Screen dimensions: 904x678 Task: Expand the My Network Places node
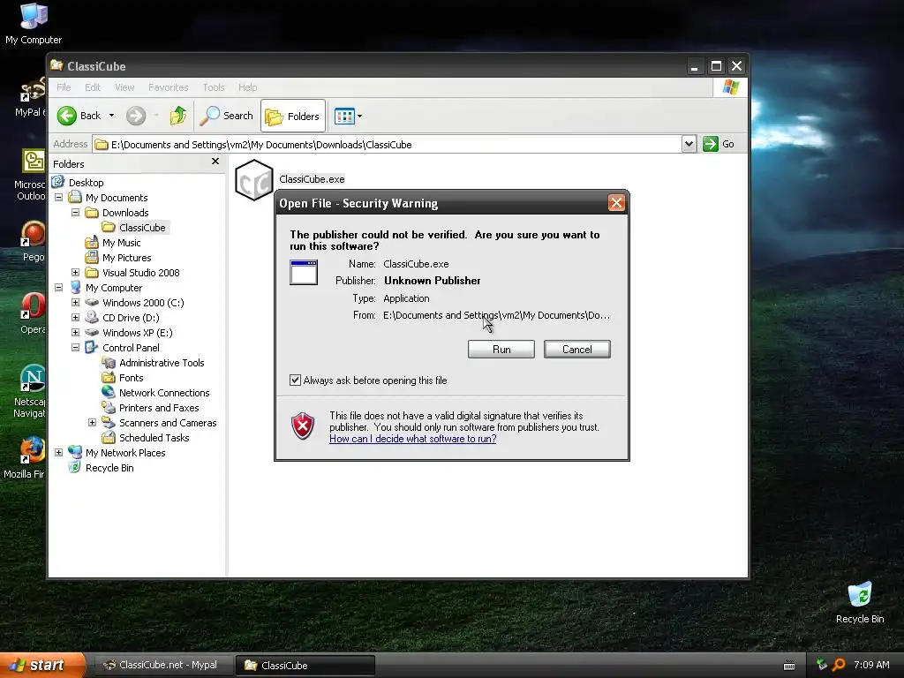click(59, 453)
